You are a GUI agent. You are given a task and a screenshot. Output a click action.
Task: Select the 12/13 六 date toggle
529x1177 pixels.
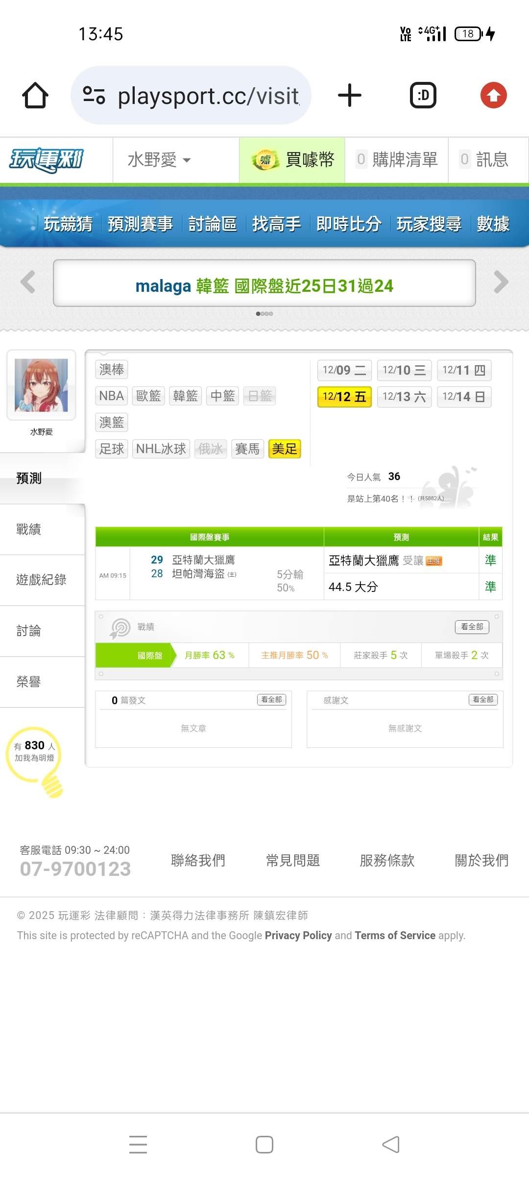point(404,397)
